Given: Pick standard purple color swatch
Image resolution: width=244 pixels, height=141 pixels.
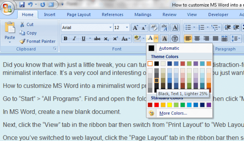Looking at the screenshot, I should pos(209,105).
